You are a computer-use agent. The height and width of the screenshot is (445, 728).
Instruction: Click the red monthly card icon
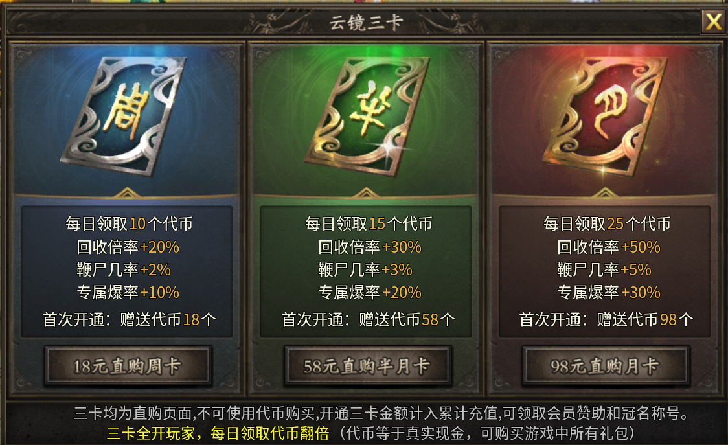(605, 116)
